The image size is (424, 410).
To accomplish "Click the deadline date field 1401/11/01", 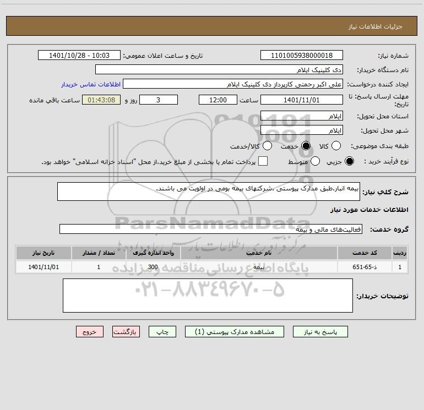I will (x=302, y=100).
